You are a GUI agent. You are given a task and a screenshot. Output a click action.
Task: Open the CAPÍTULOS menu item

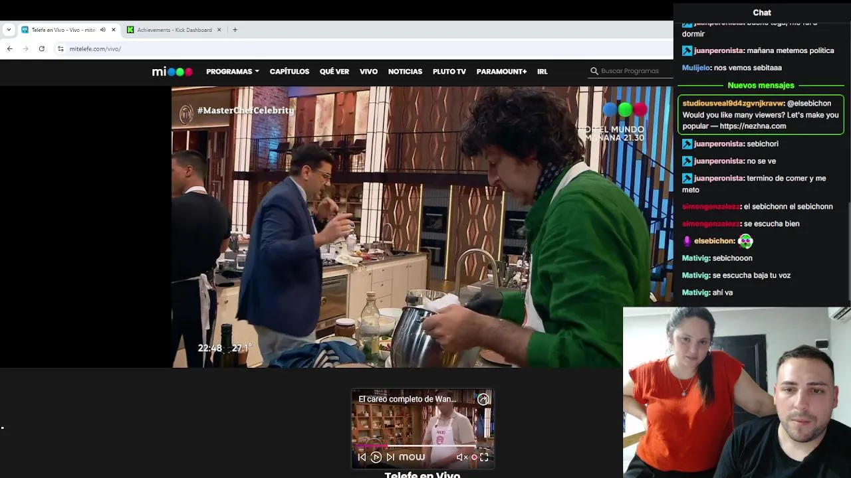tap(289, 72)
